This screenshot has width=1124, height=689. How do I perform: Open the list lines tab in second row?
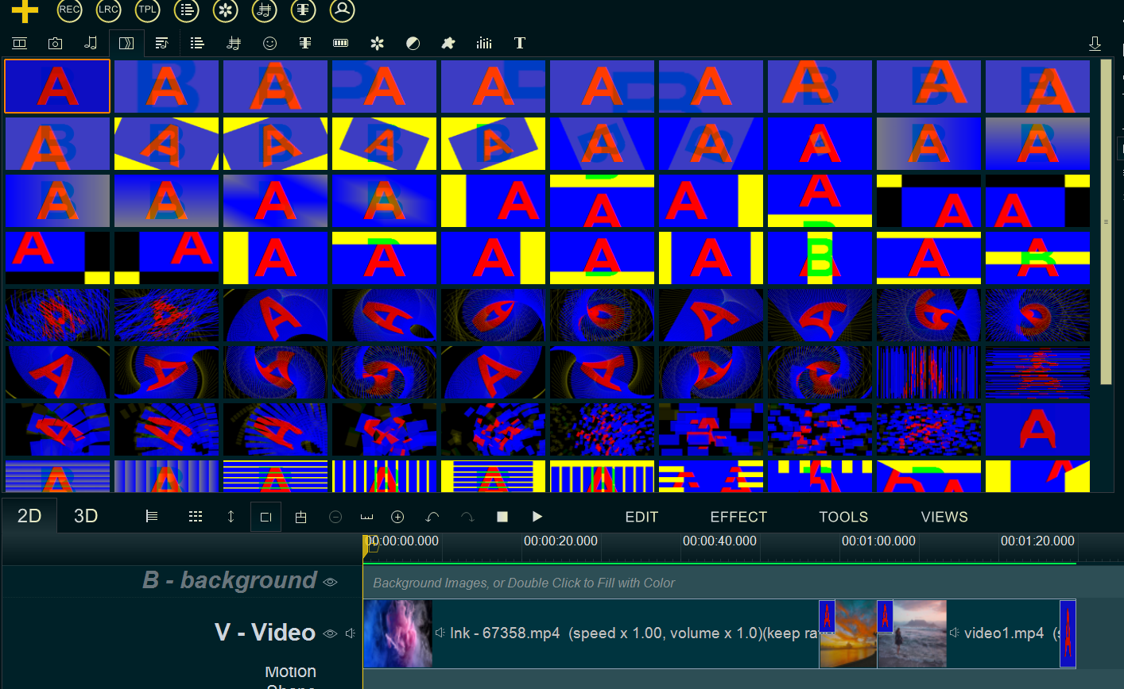tap(198, 43)
